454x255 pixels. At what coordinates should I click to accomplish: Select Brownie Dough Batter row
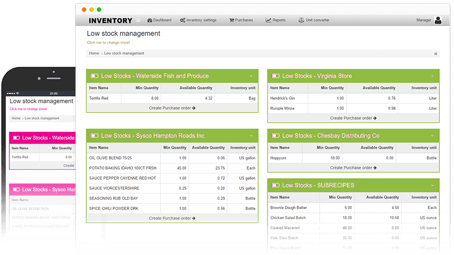pyautogui.click(x=353, y=207)
